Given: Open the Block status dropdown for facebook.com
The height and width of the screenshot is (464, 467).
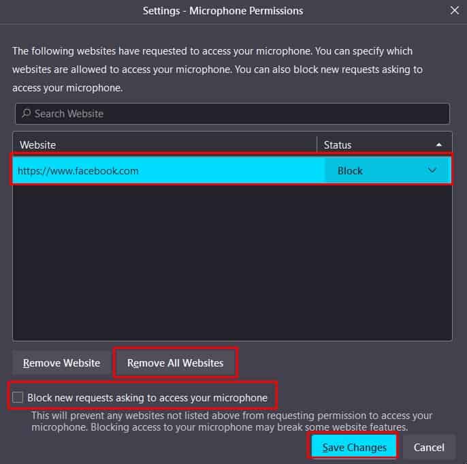Looking at the screenshot, I should pos(387,170).
